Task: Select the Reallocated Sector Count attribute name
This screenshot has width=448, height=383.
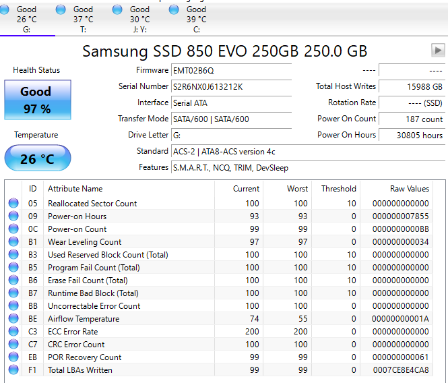Action: [92, 204]
